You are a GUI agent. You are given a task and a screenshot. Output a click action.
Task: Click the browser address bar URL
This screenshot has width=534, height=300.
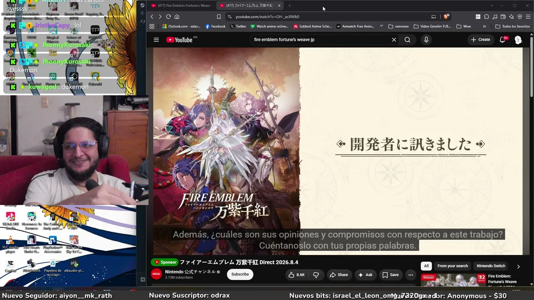coord(267,17)
